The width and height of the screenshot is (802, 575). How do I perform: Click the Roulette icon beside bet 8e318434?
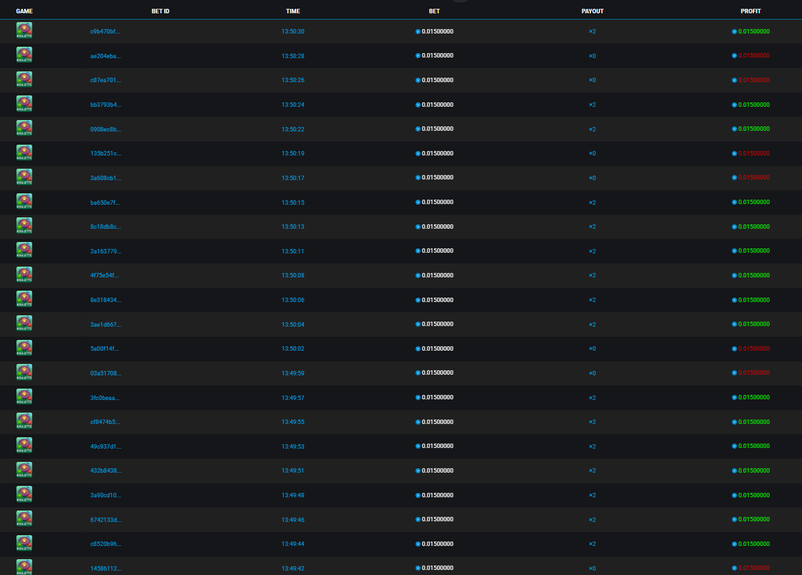coord(24,300)
